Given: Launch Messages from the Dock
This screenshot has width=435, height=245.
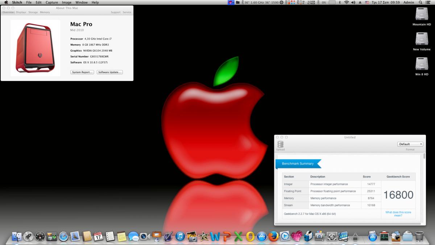Looking at the screenshot, I should (133, 237).
